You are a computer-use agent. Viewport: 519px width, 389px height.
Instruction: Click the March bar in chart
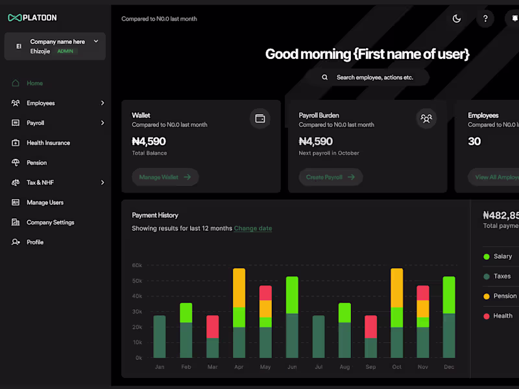coord(213,336)
